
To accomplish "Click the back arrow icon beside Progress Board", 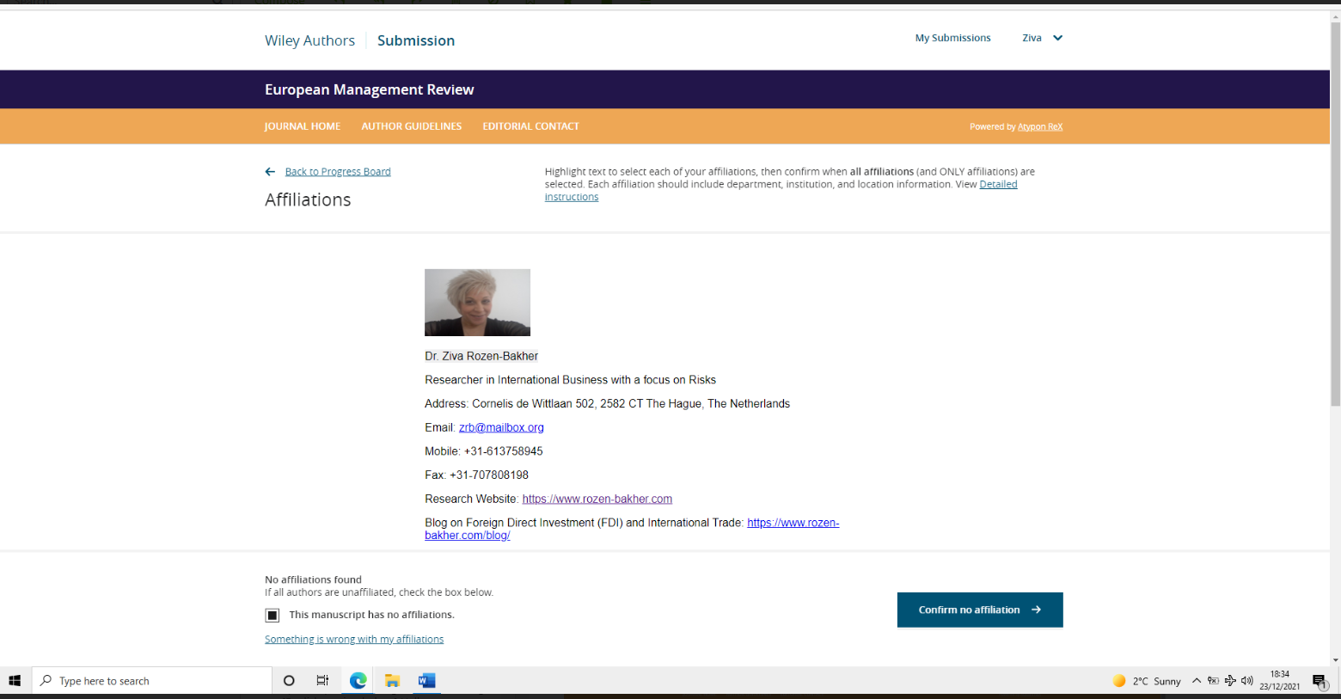I will pos(270,172).
